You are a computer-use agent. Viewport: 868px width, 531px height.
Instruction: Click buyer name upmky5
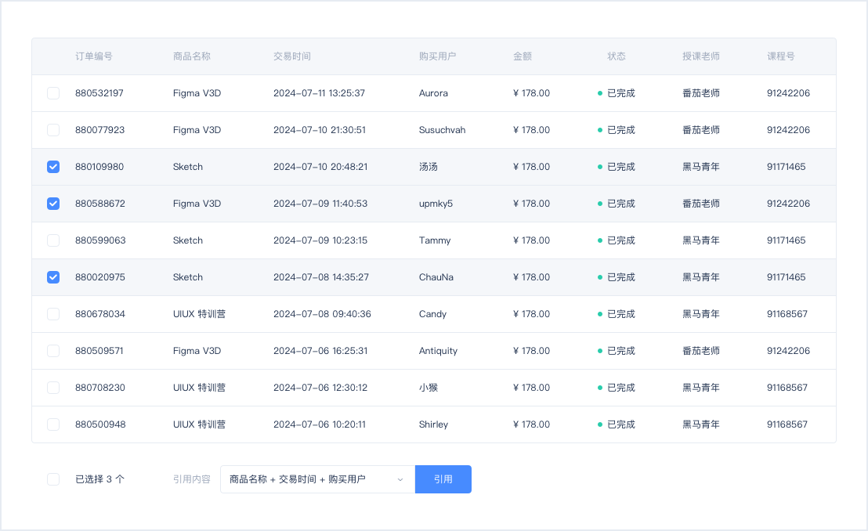coord(436,204)
